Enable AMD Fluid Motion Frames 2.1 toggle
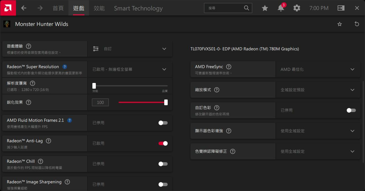365x191 pixels. point(163,123)
